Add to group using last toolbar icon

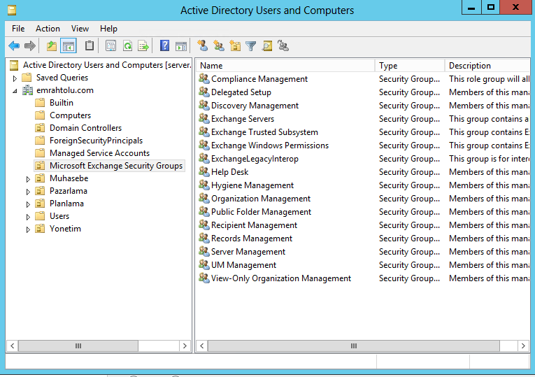point(283,45)
